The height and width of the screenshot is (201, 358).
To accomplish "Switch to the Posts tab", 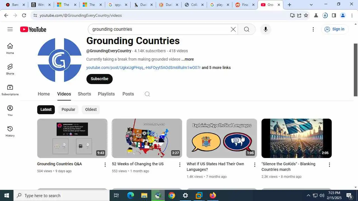I will point(128,94).
